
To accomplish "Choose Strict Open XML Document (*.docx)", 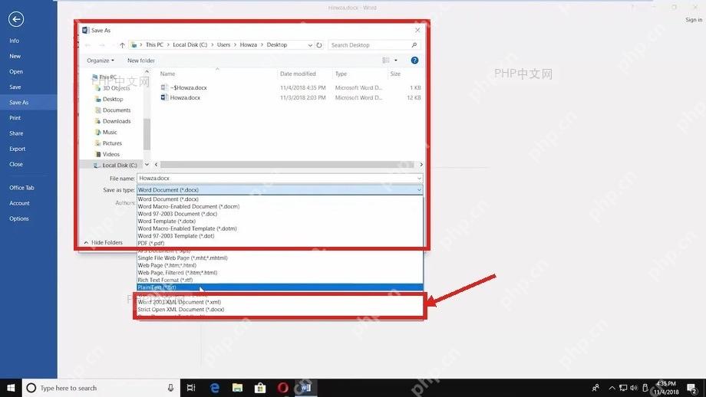I will click(181, 310).
